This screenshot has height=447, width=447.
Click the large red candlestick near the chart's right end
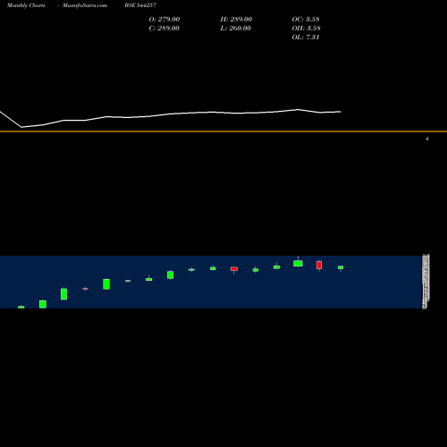point(319,266)
